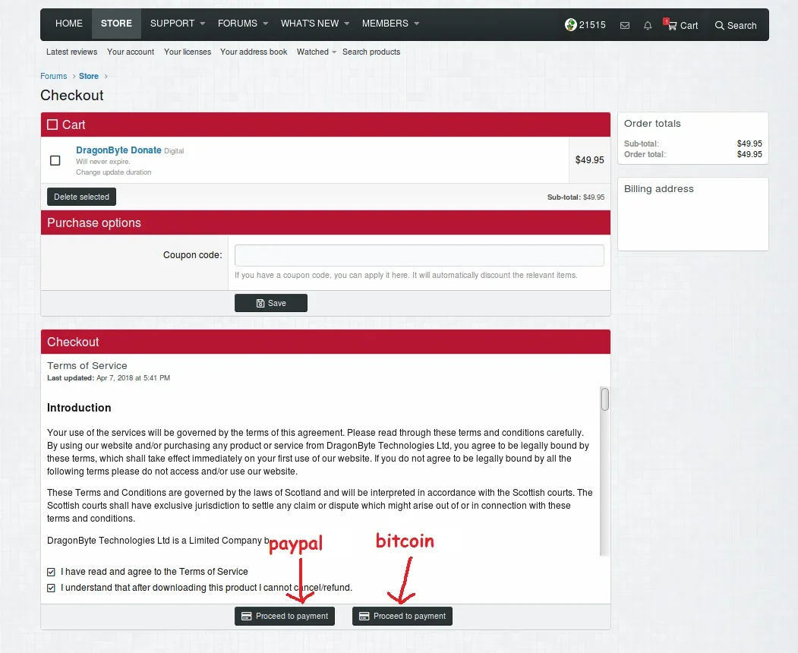This screenshot has width=798, height=653.
Task: Open the Members section
Action: [x=385, y=24]
